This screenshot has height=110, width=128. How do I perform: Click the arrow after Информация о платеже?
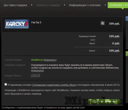(x=105, y=5)
